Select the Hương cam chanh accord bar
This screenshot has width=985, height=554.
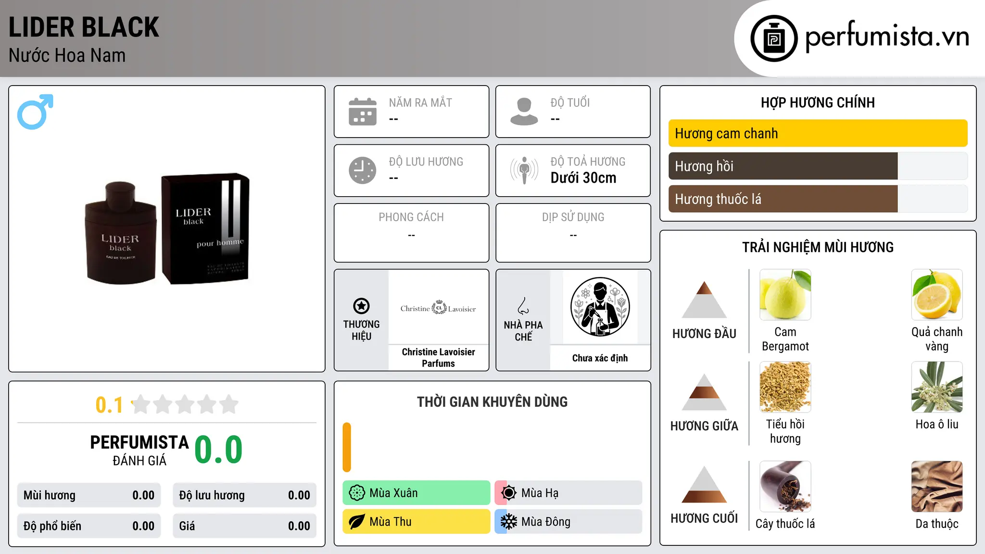[x=818, y=133]
